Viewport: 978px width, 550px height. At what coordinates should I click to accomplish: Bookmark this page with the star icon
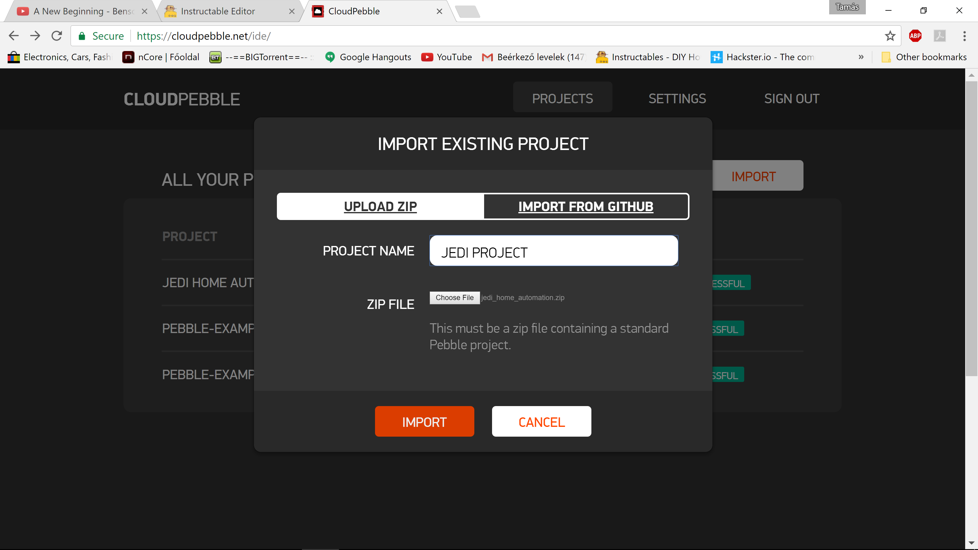tap(890, 36)
